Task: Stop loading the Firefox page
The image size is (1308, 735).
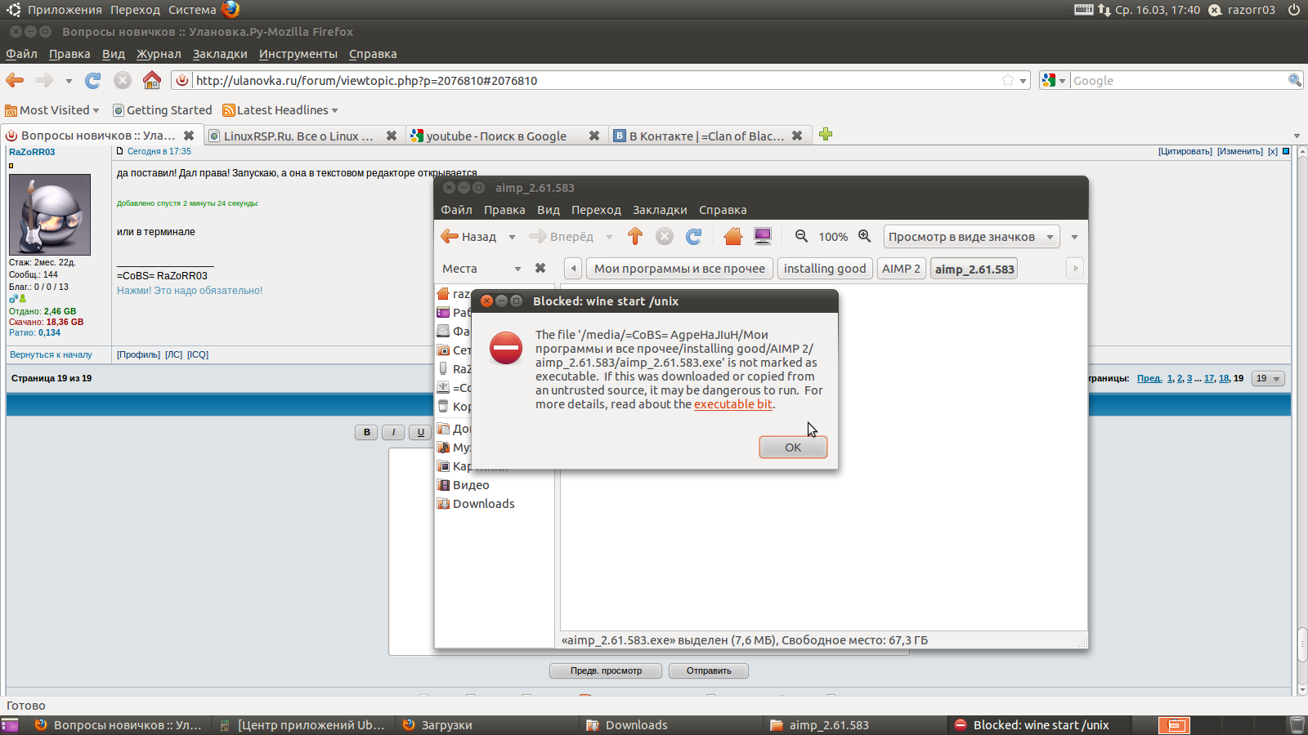Action: (123, 80)
